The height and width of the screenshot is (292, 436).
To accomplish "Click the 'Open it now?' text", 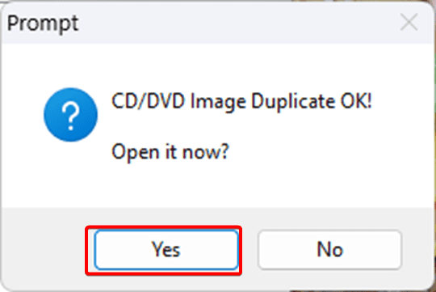I will pos(170,153).
